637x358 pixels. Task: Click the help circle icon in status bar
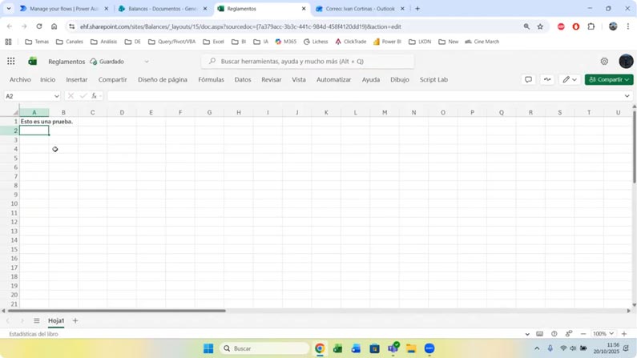554,334
